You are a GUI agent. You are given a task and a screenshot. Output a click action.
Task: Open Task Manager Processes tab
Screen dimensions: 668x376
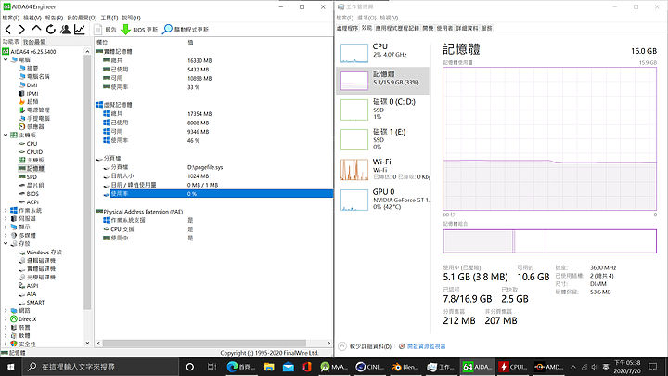pos(347,28)
